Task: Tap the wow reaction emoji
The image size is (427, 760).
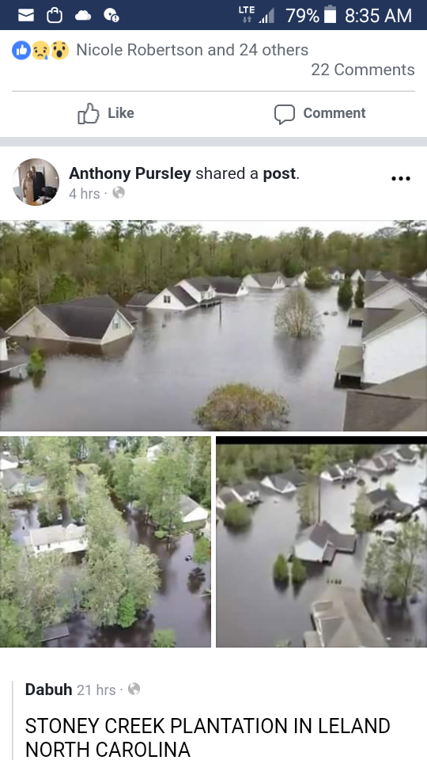Action: click(59, 50)
